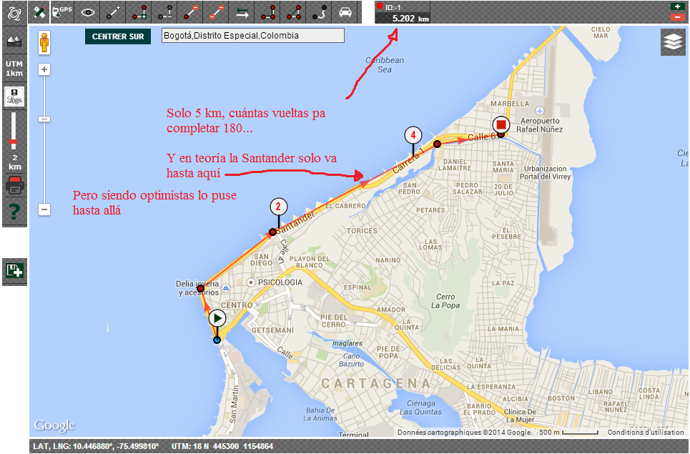The height and width of the screenshot is (454, 690).
Task: Select the insert point with green plus tool
Action: tap(139, 12)
